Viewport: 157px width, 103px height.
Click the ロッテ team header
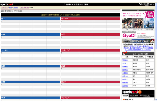pyautogui.click(x=91, y=82)
